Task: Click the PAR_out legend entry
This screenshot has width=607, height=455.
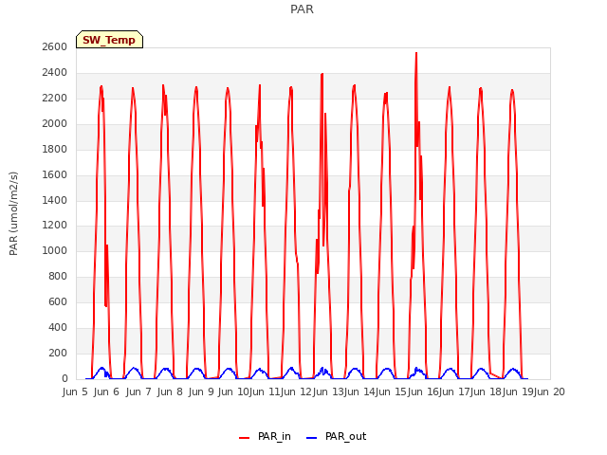Action: 336,436
